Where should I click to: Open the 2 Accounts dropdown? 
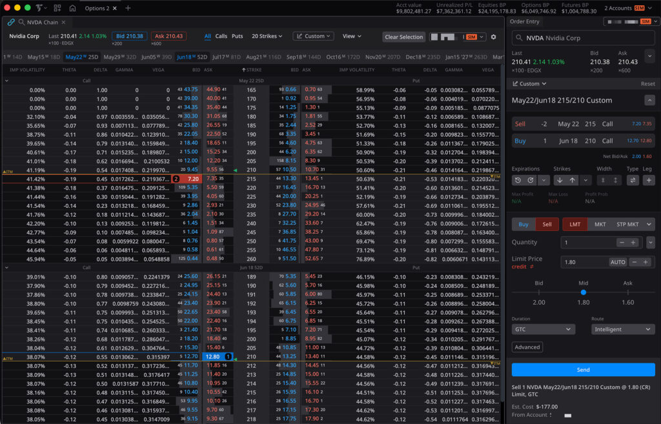click(628, 8)
